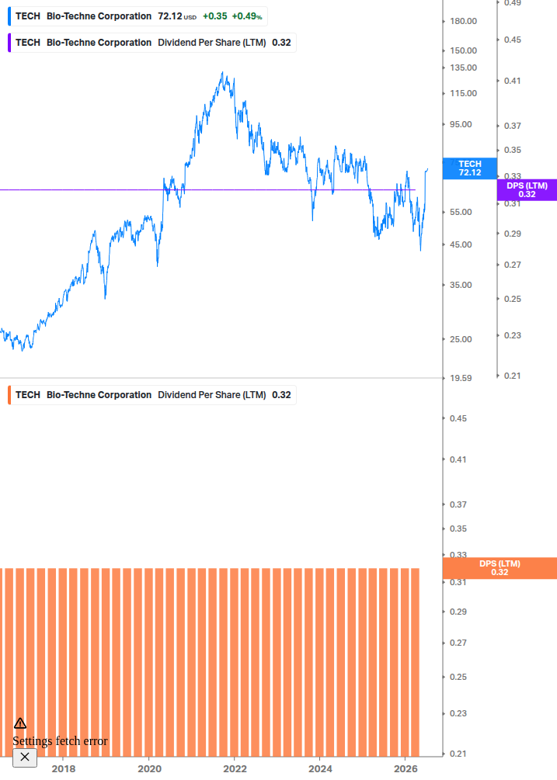
Task: Click the orange DPS (LTM) 0.32 axis label
Action: (500, 568)
